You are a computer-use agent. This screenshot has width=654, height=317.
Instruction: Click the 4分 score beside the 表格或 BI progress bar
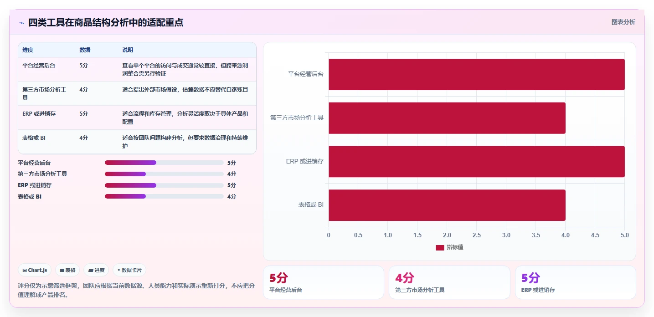[232, 197]
